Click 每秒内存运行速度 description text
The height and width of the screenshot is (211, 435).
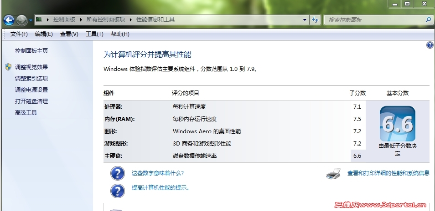tap(195, 119)
